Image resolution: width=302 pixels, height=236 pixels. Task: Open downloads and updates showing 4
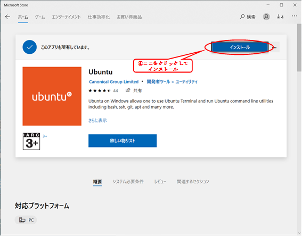pyautogui.click(x=280, y=17)
